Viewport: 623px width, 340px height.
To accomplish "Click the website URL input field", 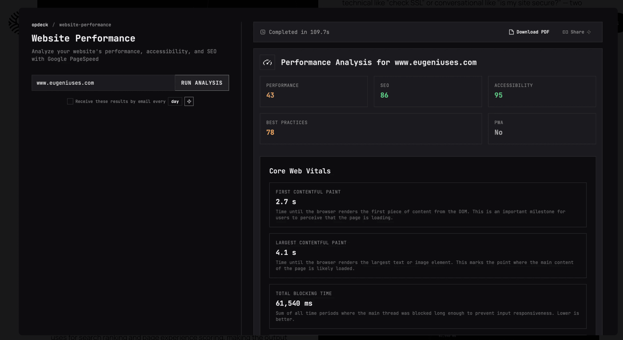I will click(x=103, y=83).
